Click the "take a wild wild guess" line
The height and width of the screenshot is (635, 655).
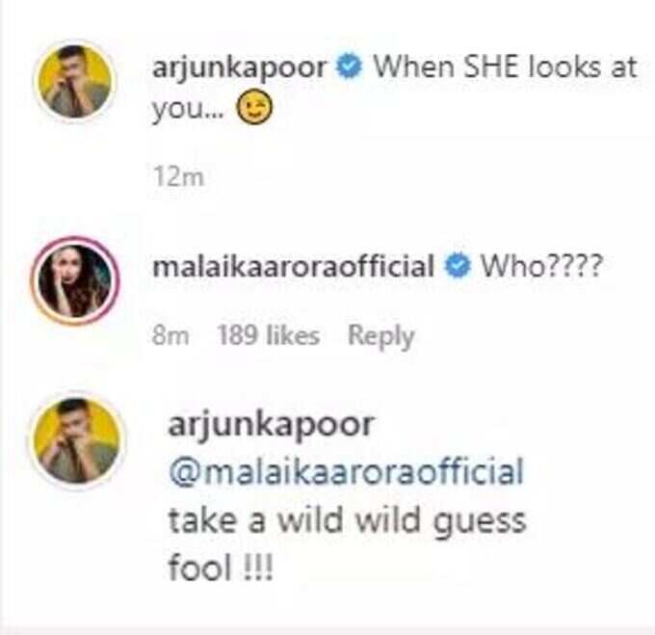coord(347,521)
